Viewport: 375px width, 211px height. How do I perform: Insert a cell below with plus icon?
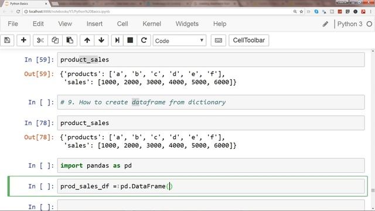23,40
